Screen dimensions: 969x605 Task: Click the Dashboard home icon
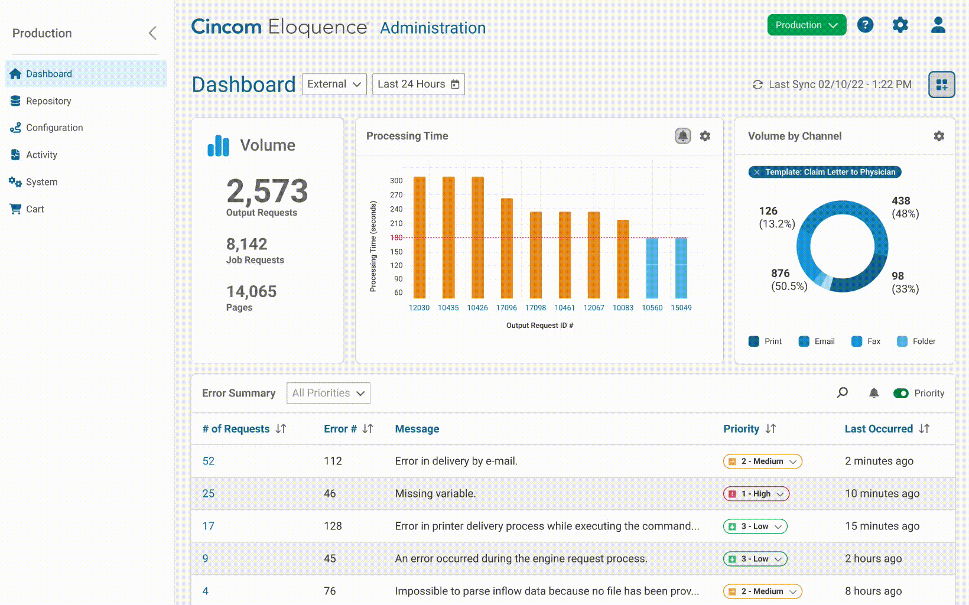click(x=15, y=74)
